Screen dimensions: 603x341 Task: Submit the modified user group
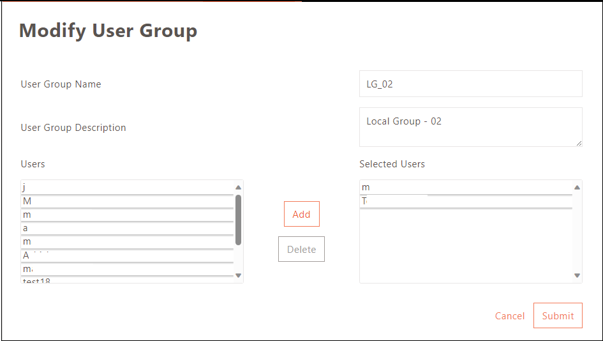558,315
